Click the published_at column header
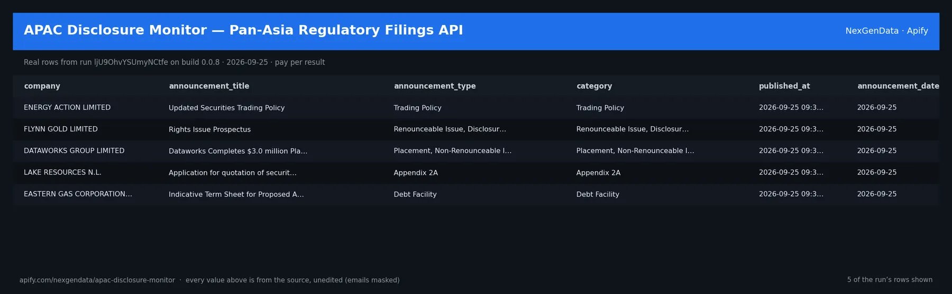The width and height of the screenshot is (952, 294). (784, 86)
